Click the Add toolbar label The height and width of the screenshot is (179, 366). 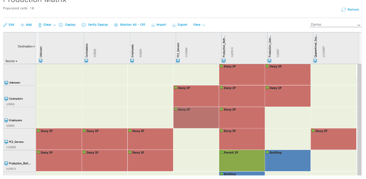pyautogui.click(x=29, y=25)
